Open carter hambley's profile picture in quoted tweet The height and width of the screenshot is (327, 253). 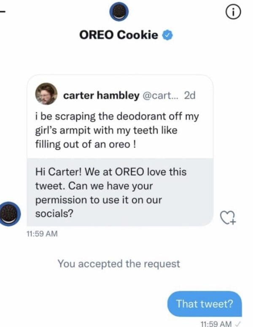(46, 93)
